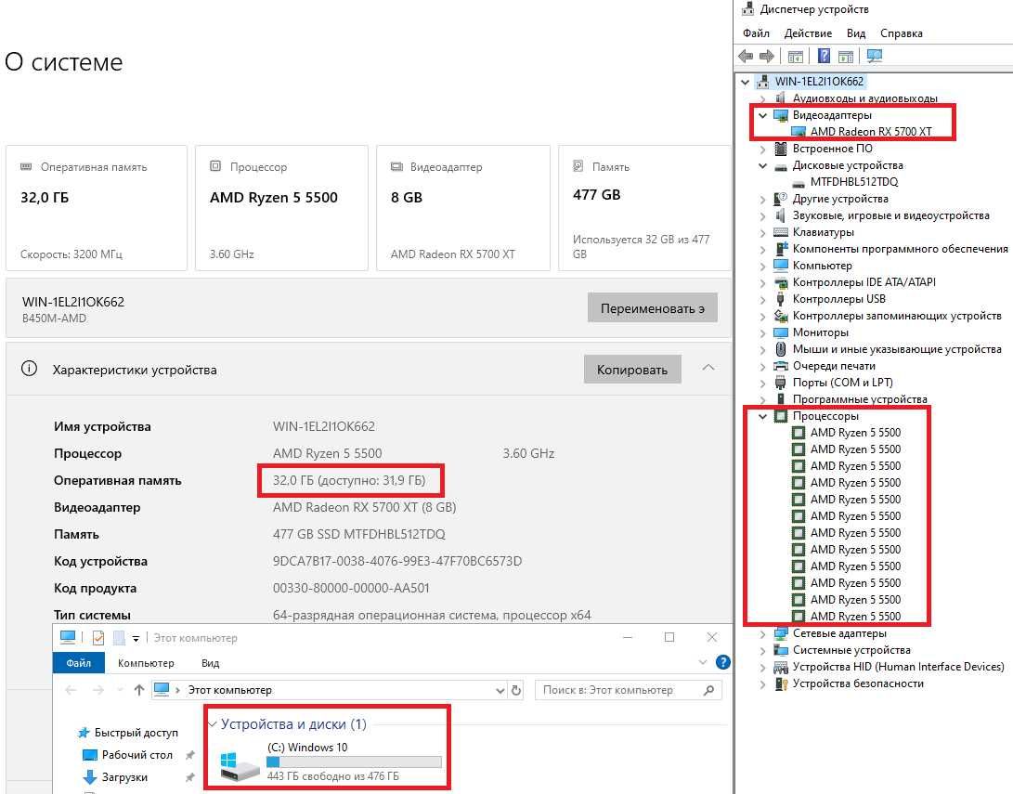Viewport: 1013px width, 794px height.
Task: Open the Видеоадаптер 8 GB card
Action: click(463, 208)
